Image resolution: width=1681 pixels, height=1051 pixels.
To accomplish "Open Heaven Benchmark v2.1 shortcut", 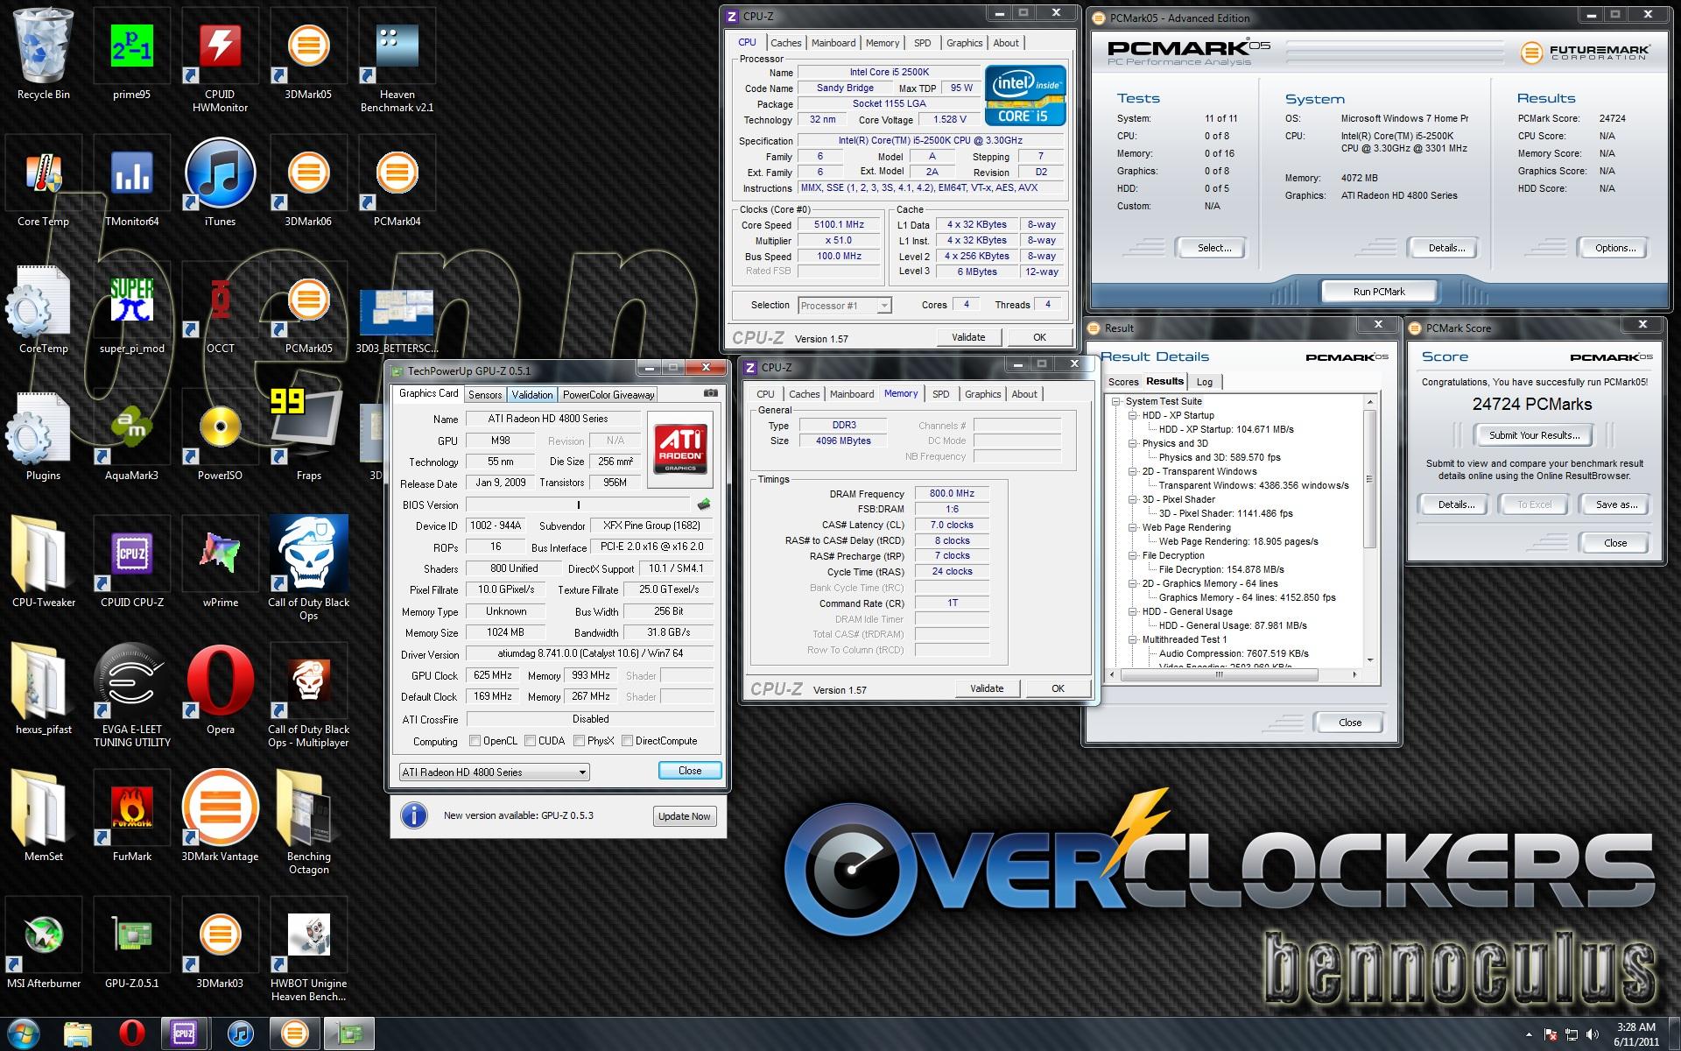I will tap(397, 60).
